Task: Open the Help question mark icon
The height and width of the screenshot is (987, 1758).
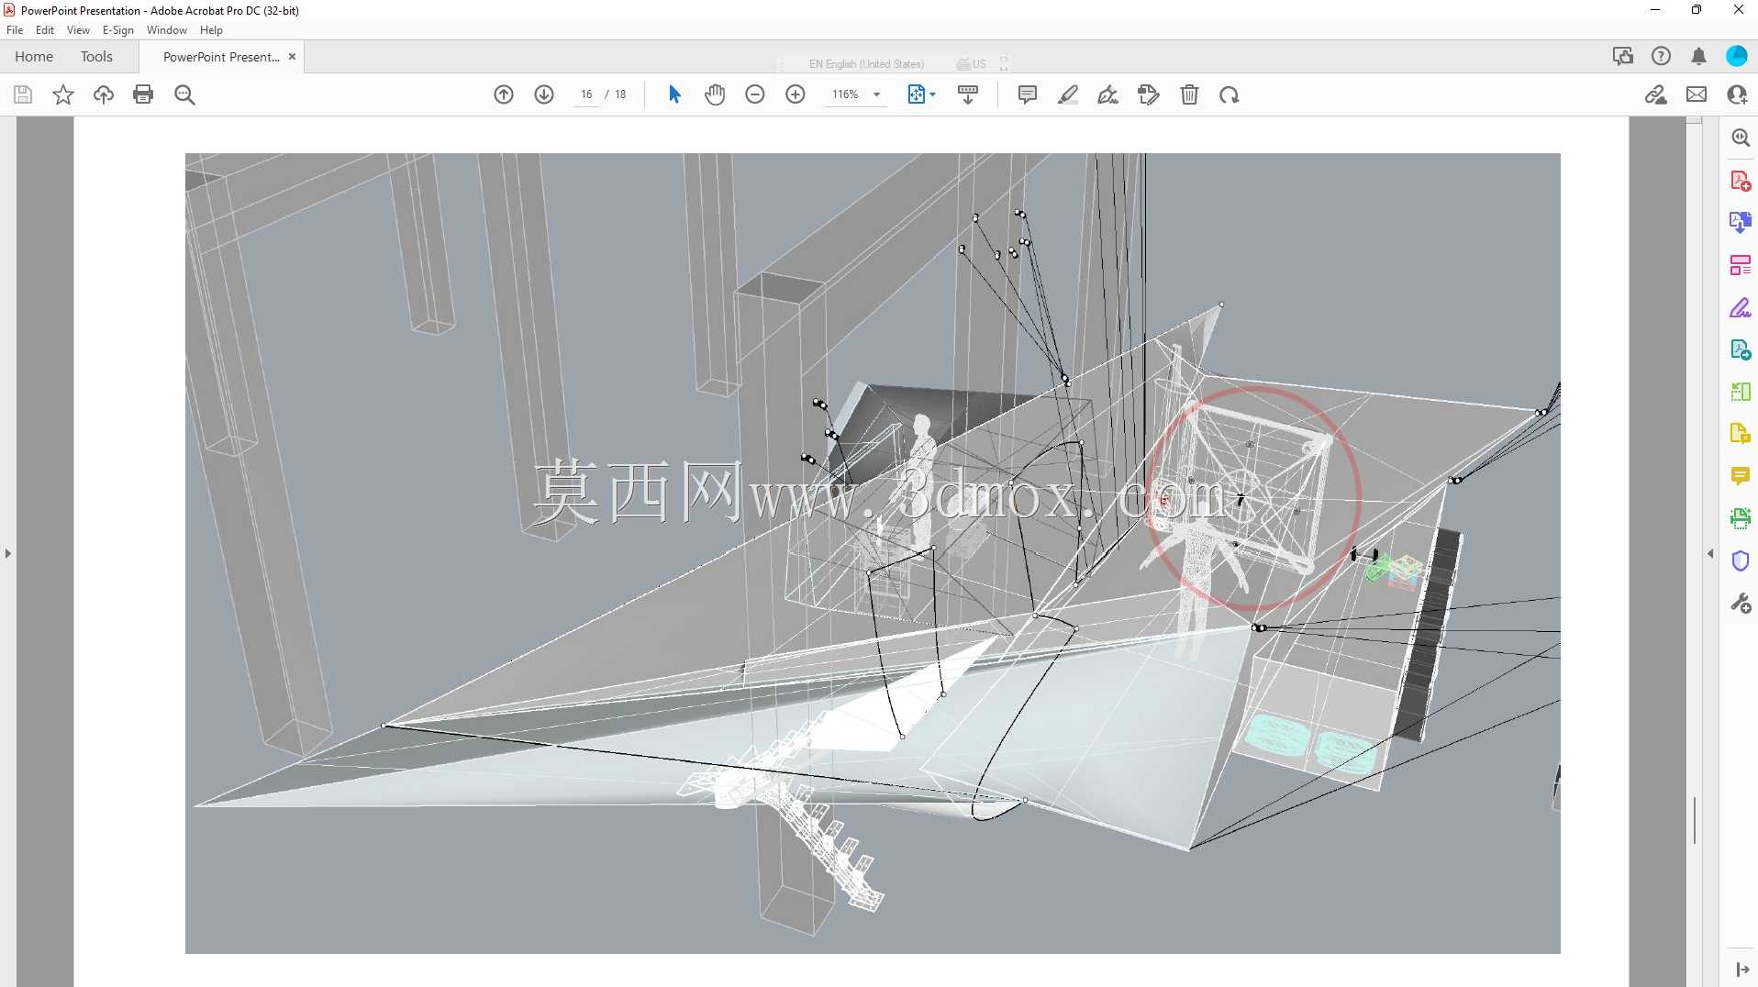Action: tap(1661, 57)
